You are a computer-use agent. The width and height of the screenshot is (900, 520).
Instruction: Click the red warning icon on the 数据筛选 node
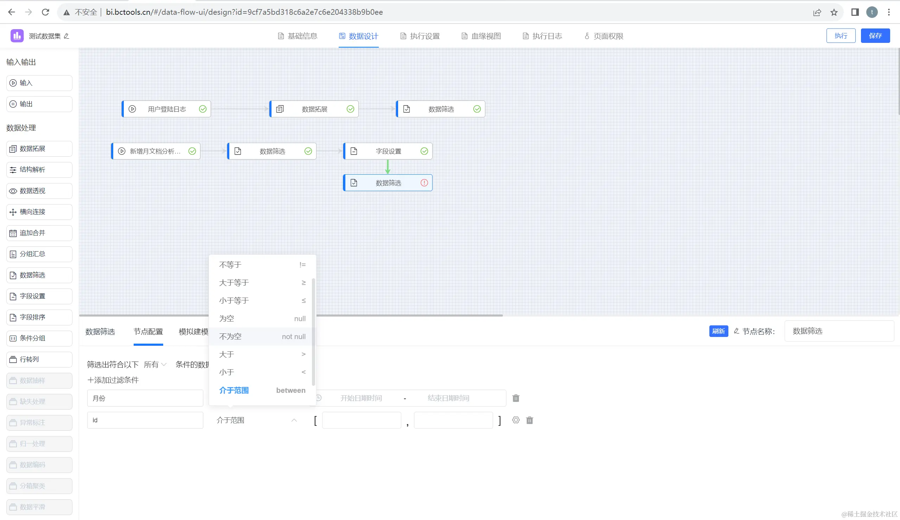[x=424, y=183]
